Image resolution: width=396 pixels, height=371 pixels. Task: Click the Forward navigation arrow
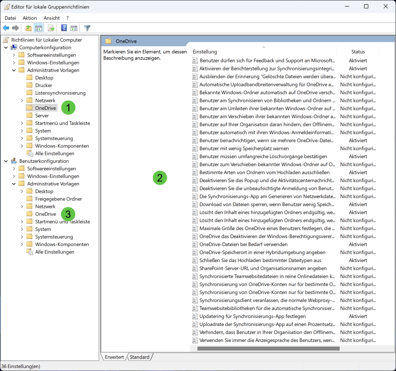tap(15, 28)
